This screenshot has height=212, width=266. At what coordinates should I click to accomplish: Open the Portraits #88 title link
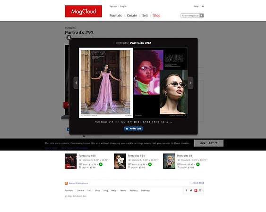[x=87, y=155]
